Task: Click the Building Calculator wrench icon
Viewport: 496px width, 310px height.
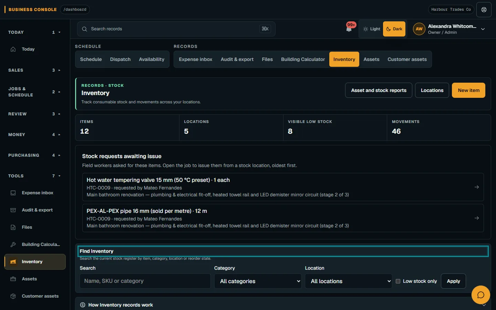Action: point(13,245)
